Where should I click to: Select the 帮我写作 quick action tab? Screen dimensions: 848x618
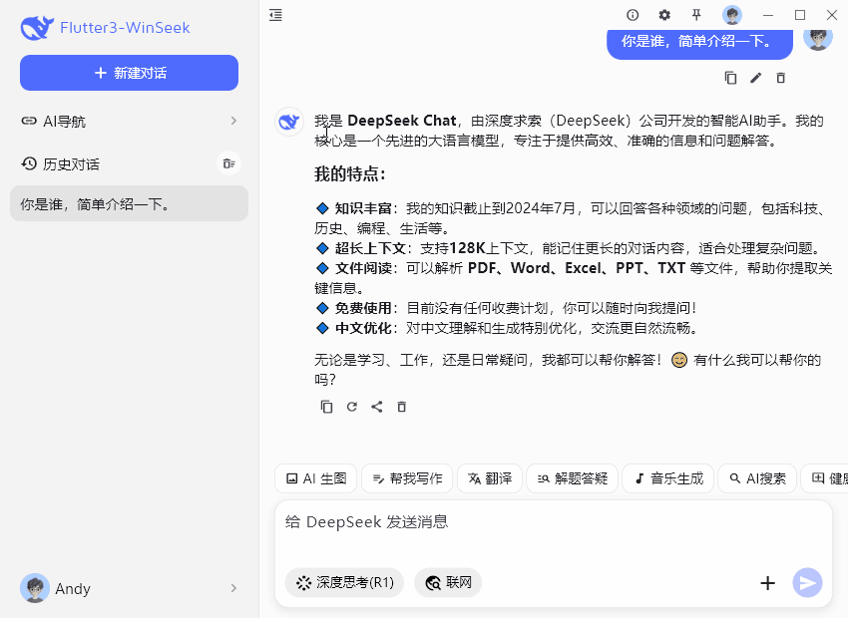click(x=406, y=478)
